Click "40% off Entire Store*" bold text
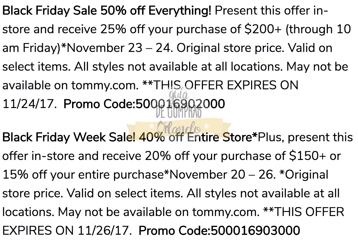Image resolution: width=358 pixels, height=242 pixels. [198, 137]
